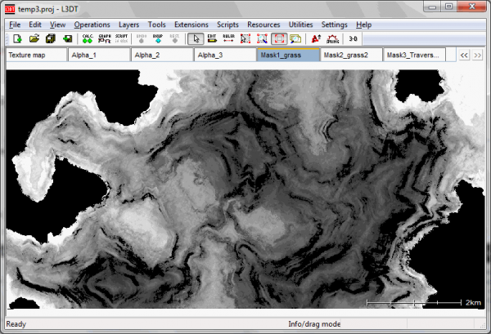
Task: Click the Sapphire spring icon
Action: (x=333, y=38)
